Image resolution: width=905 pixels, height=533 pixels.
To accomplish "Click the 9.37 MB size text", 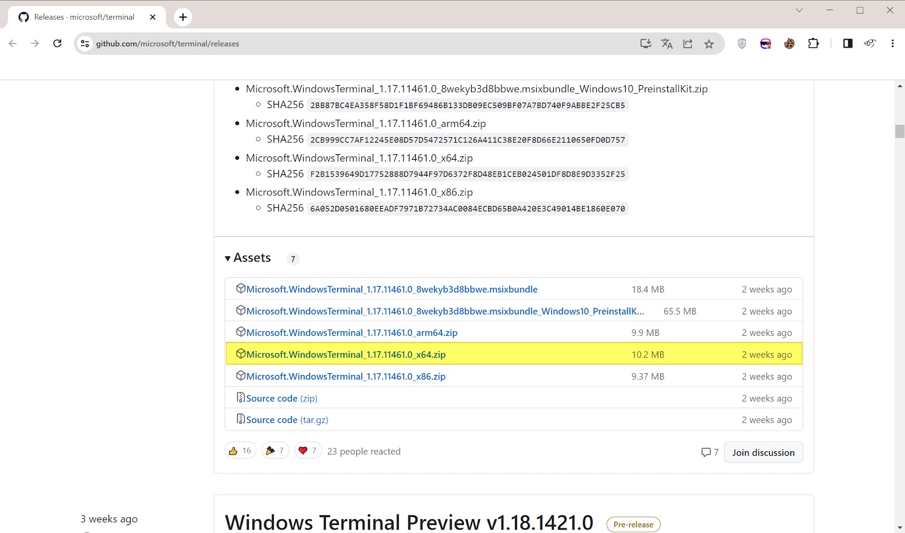I will click(648, 376).
